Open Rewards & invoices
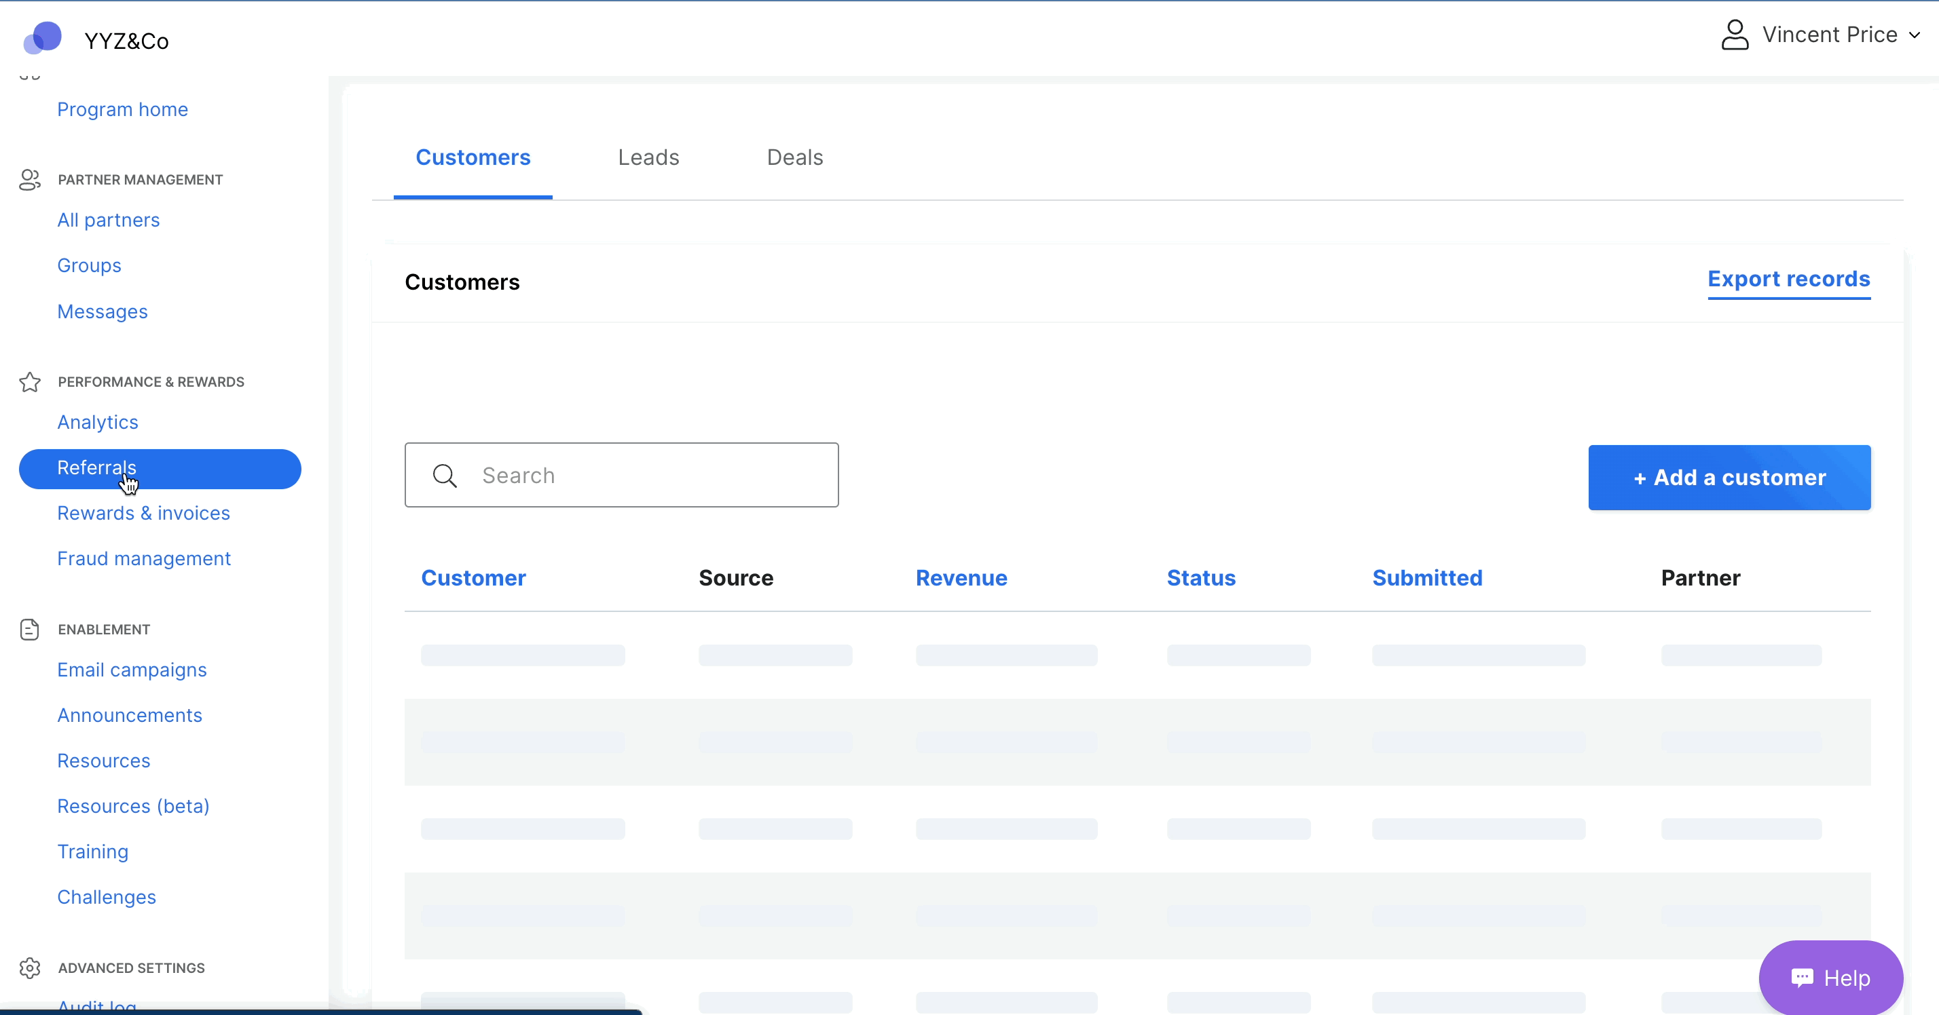Image resolution: width=1939 pixels, height=1015 pixels. click(144, 513)
